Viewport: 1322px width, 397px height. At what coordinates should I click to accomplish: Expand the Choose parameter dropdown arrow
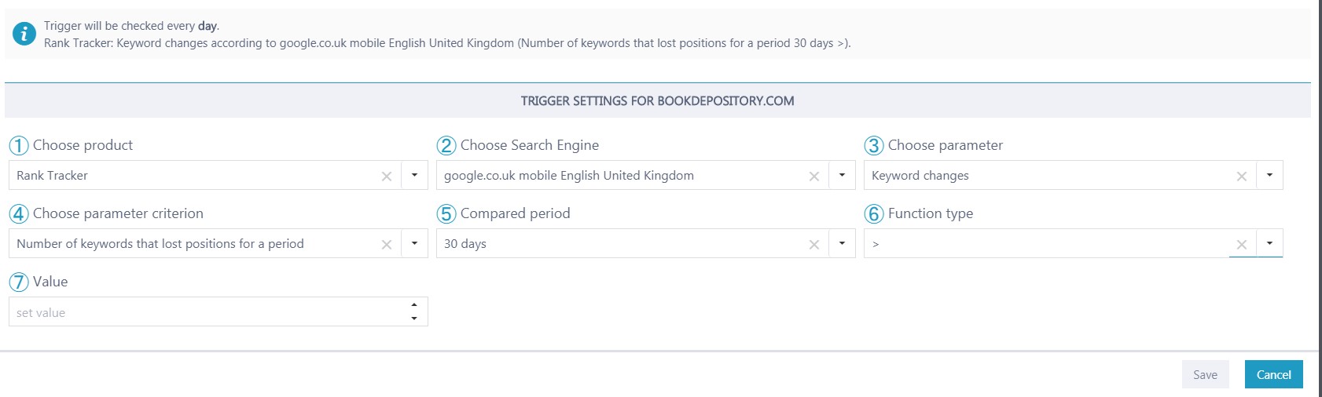[x=1269, y=175]
